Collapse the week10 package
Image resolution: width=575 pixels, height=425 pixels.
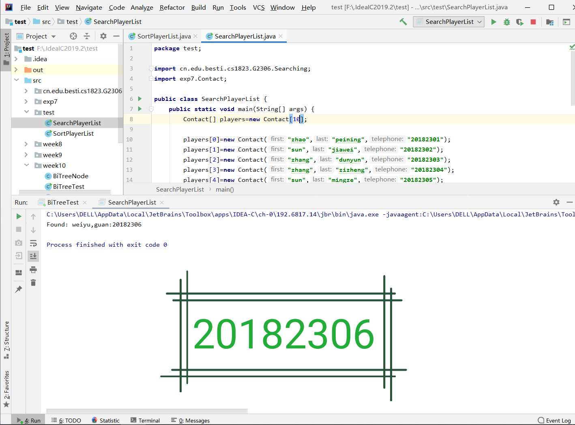(x=26, y=165)
